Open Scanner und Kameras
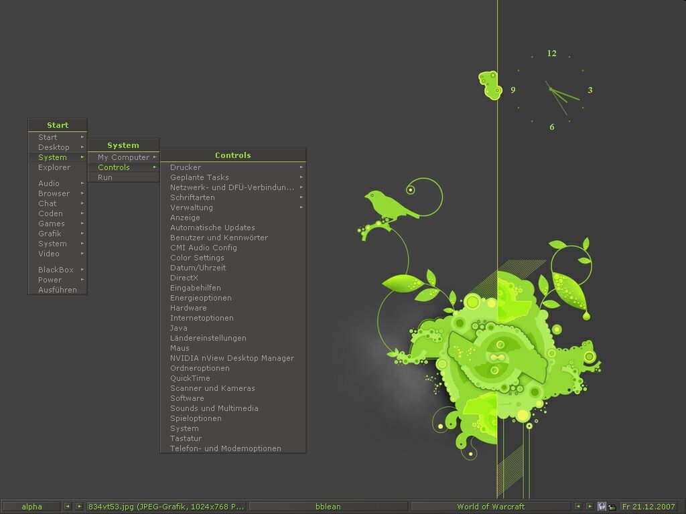The image size is (686, 514). 232,388
